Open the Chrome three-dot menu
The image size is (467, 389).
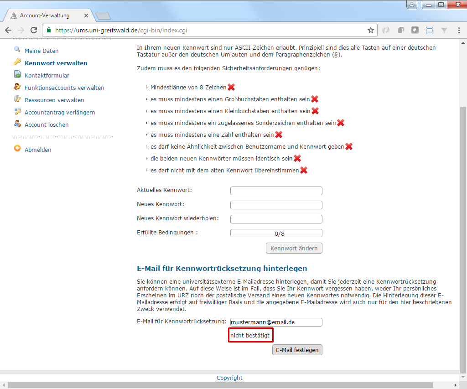point(458,30)
